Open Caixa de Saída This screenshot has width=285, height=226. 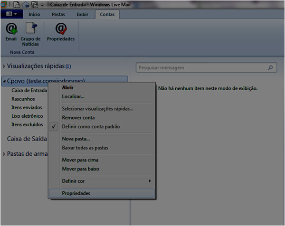coord(27,139)
